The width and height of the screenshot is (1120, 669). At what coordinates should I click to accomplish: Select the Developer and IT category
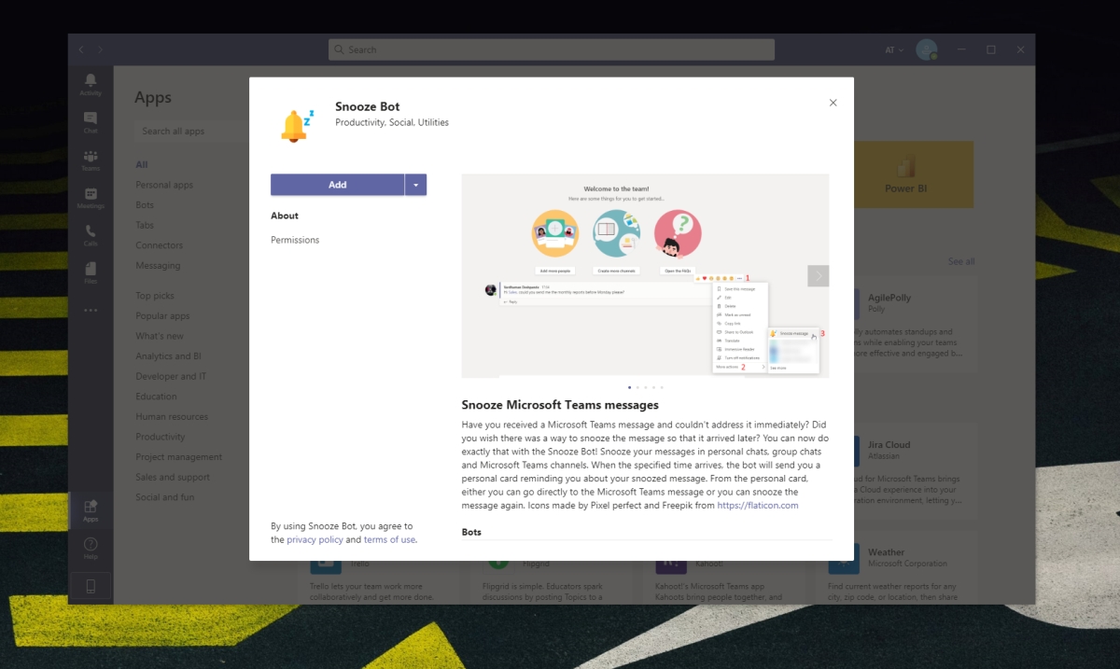172,376
